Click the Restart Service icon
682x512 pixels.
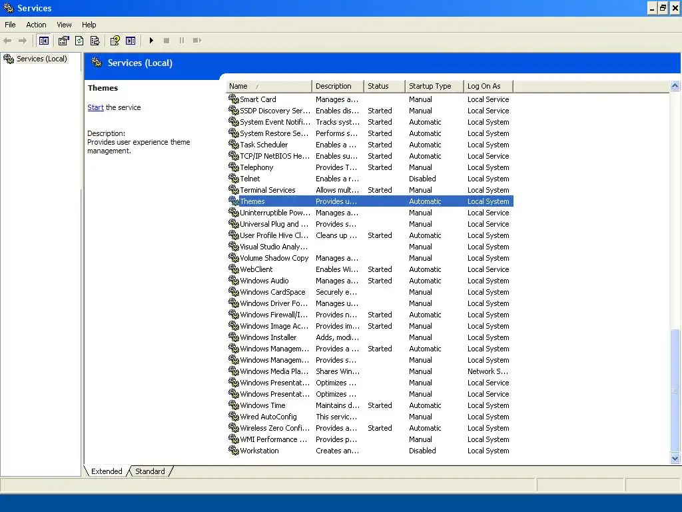197,41
